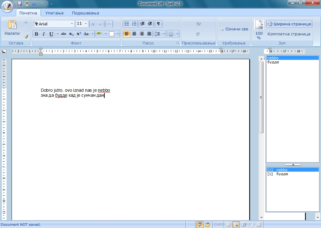Toggle underline formatting
321x228 pixels.
click(51, 34)
